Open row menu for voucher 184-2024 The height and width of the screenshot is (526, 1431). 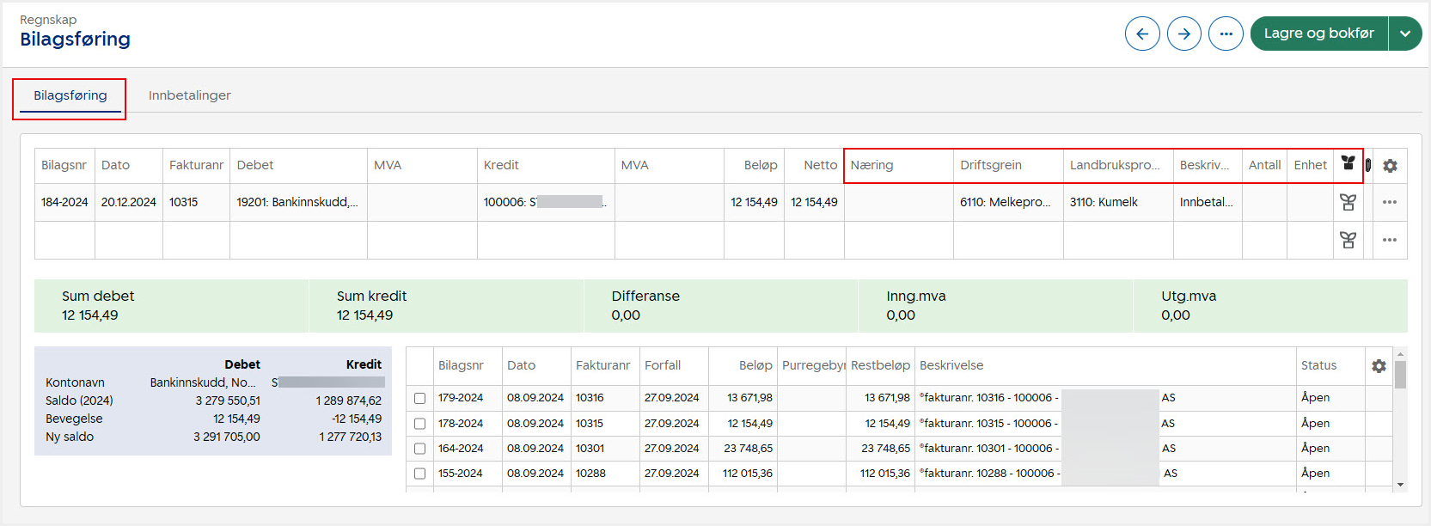pos(1389,202)
